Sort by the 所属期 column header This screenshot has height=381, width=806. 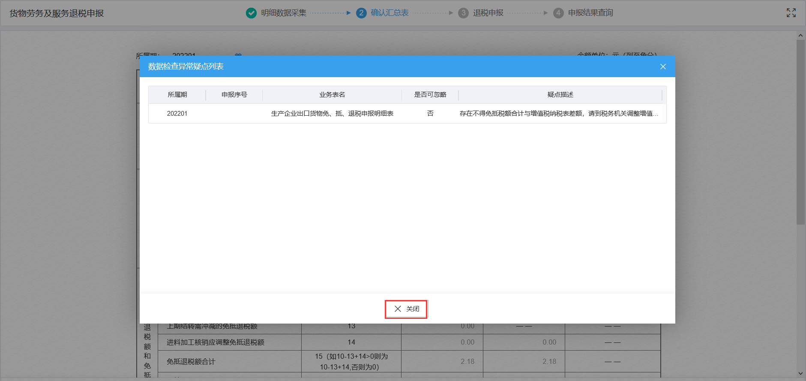click(x=177, y=95)
